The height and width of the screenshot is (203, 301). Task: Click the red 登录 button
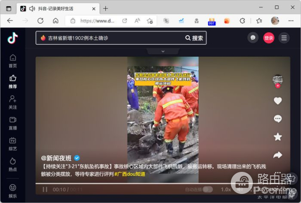coord(268,38)
